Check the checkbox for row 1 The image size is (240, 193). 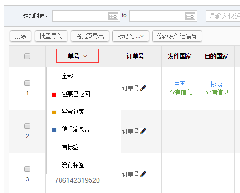tap(27, 83)
